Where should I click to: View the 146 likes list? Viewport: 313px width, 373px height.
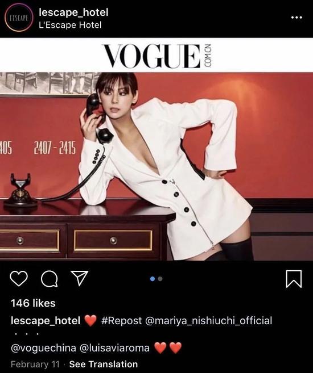33,303
